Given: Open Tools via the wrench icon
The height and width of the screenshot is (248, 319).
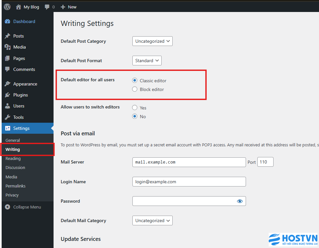Looking at the screenshot, I should [7, 117].
